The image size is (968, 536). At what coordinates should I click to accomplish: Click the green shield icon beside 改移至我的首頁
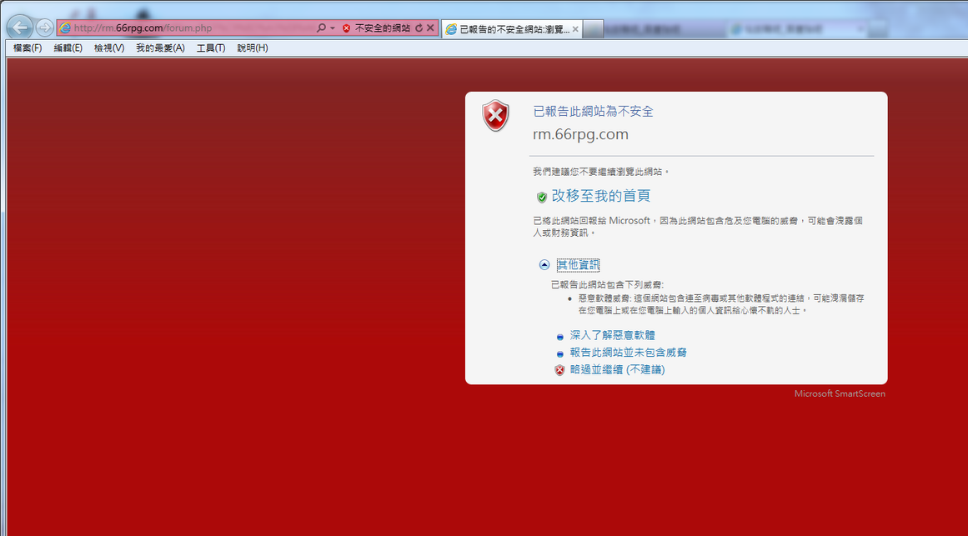(x=541, y=197)
